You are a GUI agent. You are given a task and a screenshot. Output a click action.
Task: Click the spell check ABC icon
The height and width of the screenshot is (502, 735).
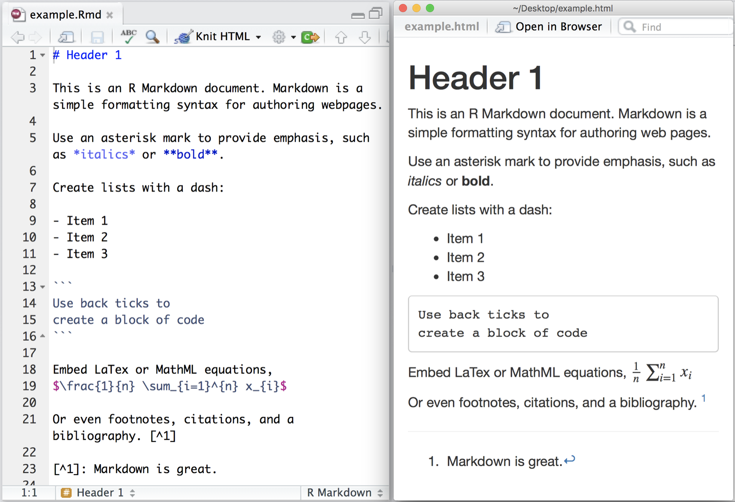(128, 37)
